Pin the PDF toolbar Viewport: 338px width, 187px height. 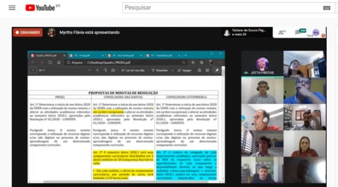pos(217,70)
